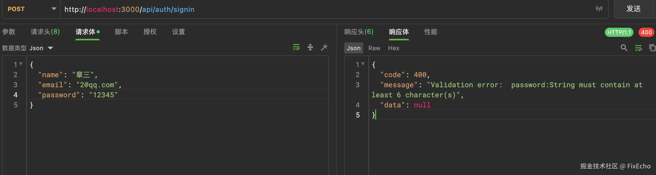Viewport: 656px width, 175px height.
Task: Click the compress JSON icon in request editor
Action: pos(310,47)
